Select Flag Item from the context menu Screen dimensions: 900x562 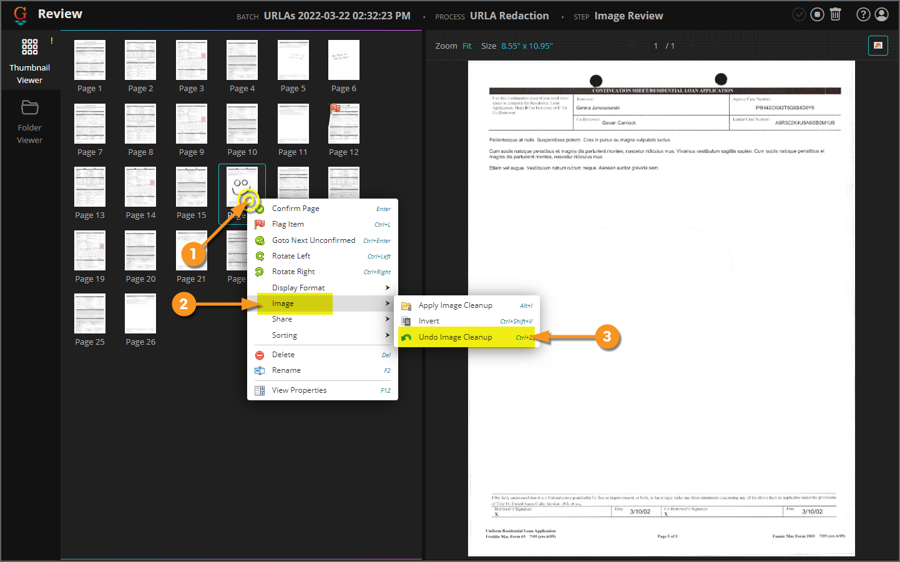pyautogui.click(x=323, y=224)
